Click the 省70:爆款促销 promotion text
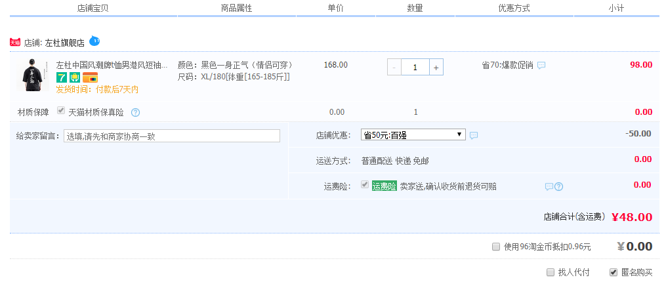Viewport: 666px width, 284px height. [x=507, y=66]
